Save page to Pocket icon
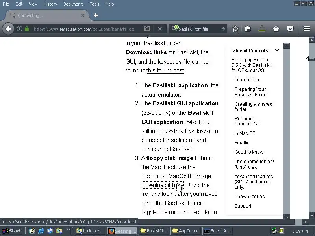Screen dimensions: 315x236 coord(290,29)
